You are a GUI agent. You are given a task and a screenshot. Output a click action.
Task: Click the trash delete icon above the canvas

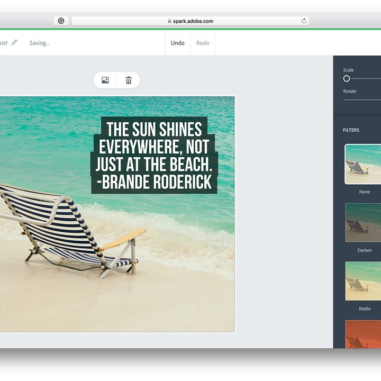[x=129, y=80]
